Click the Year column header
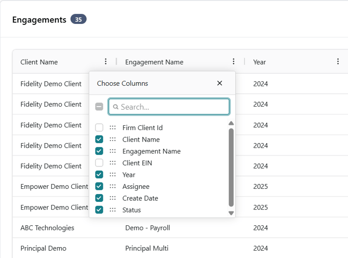This screenshot has height=258, width=348. (260, 62)
